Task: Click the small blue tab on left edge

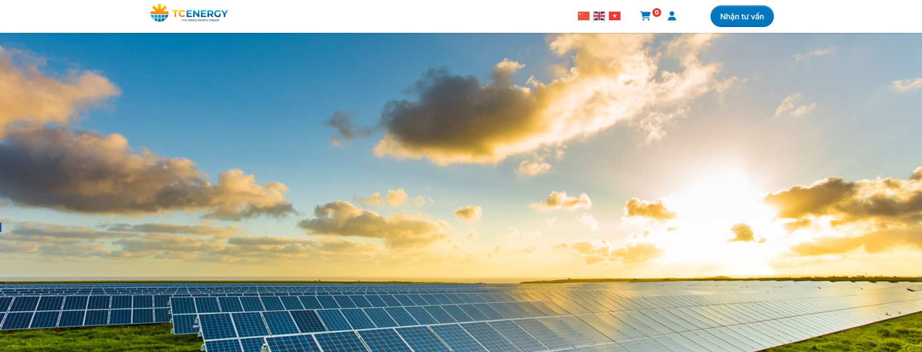Action: [x=1, y=227]
